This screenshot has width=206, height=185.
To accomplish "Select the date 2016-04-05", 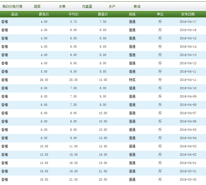I will [188, 130].
